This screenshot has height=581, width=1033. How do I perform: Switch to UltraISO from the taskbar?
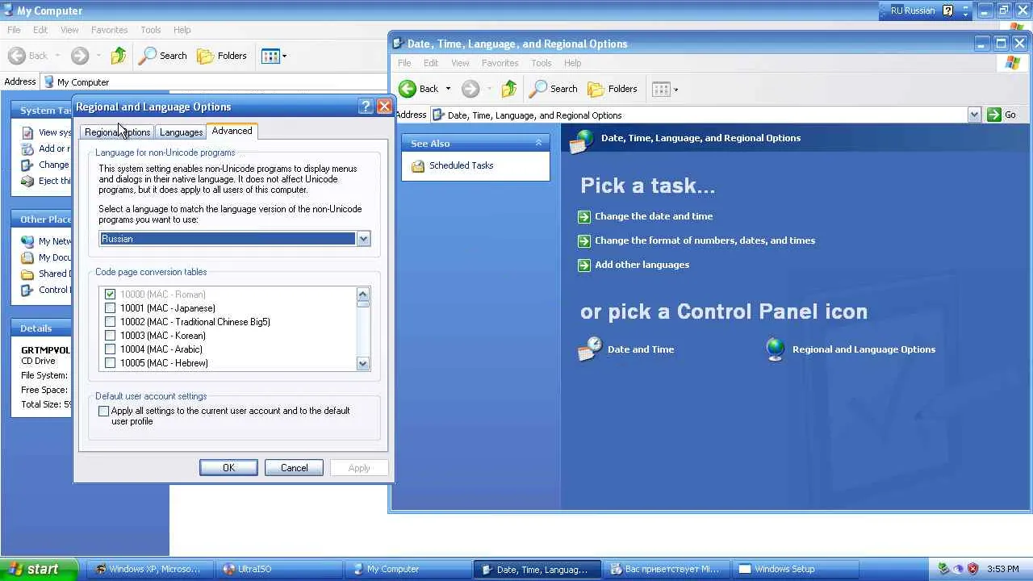click(279, 569)
